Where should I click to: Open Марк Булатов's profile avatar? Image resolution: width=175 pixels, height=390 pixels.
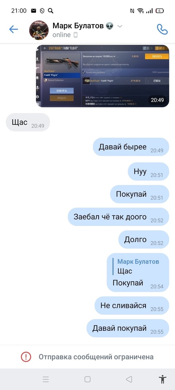pos(39,30)
